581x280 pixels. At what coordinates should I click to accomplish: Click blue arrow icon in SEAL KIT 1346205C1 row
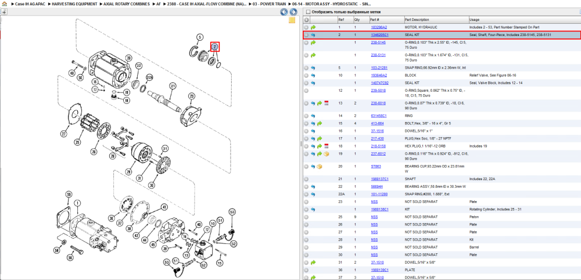(x=313, y=35)
